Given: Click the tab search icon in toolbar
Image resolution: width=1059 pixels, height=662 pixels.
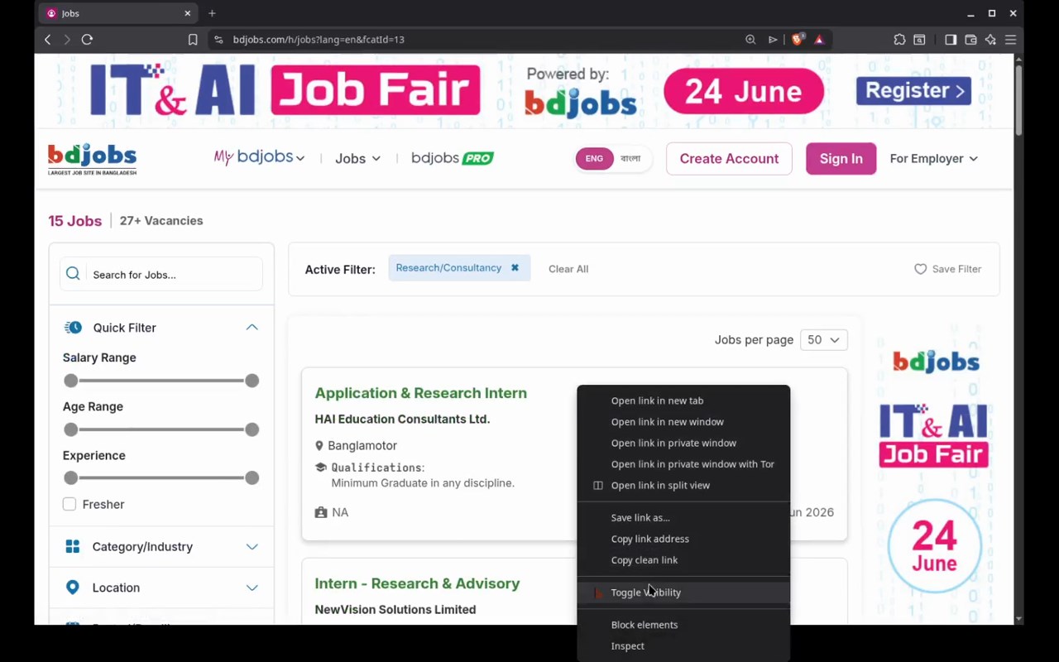Looking at the screenshot, I should (919, 39).
